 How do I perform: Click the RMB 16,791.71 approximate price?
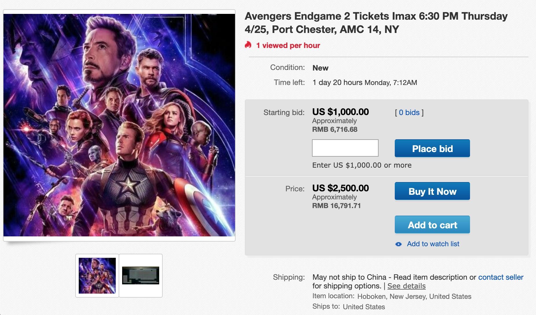click(x=336, y=206)
